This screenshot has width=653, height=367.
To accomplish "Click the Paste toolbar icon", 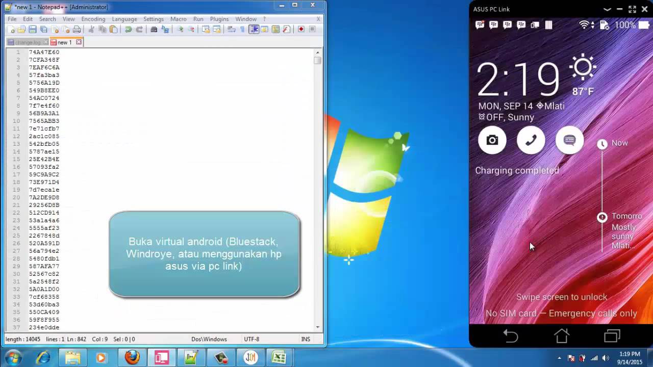I will coord(113,29).
